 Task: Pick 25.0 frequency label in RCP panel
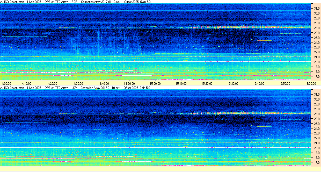click(317, 38)
